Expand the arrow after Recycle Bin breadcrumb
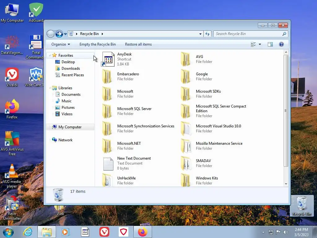 click(x=102, y=34)
